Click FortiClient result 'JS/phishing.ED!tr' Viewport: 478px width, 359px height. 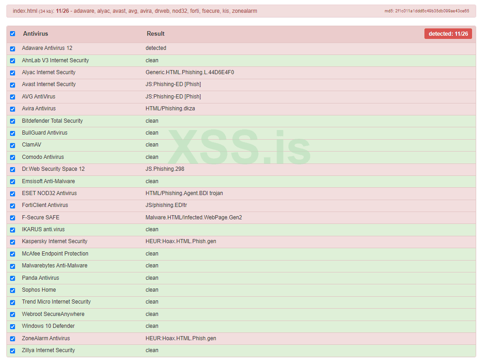[x=166, y=205]
